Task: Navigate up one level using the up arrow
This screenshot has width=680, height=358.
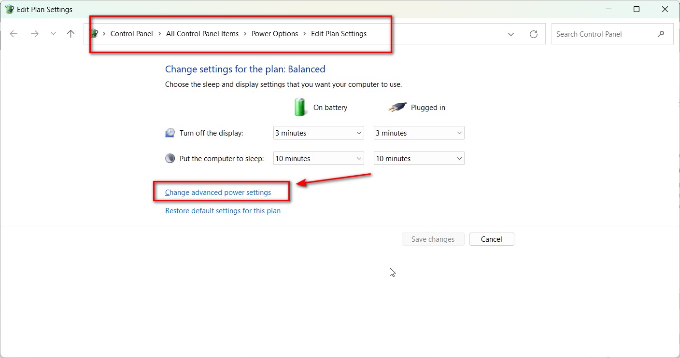Action: coord(71,34)
